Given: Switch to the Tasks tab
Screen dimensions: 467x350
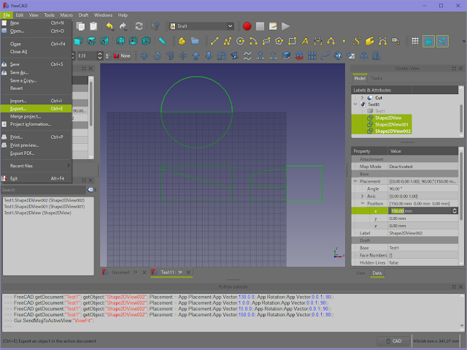Looking at the screenshot, I should tap(377, 78).
